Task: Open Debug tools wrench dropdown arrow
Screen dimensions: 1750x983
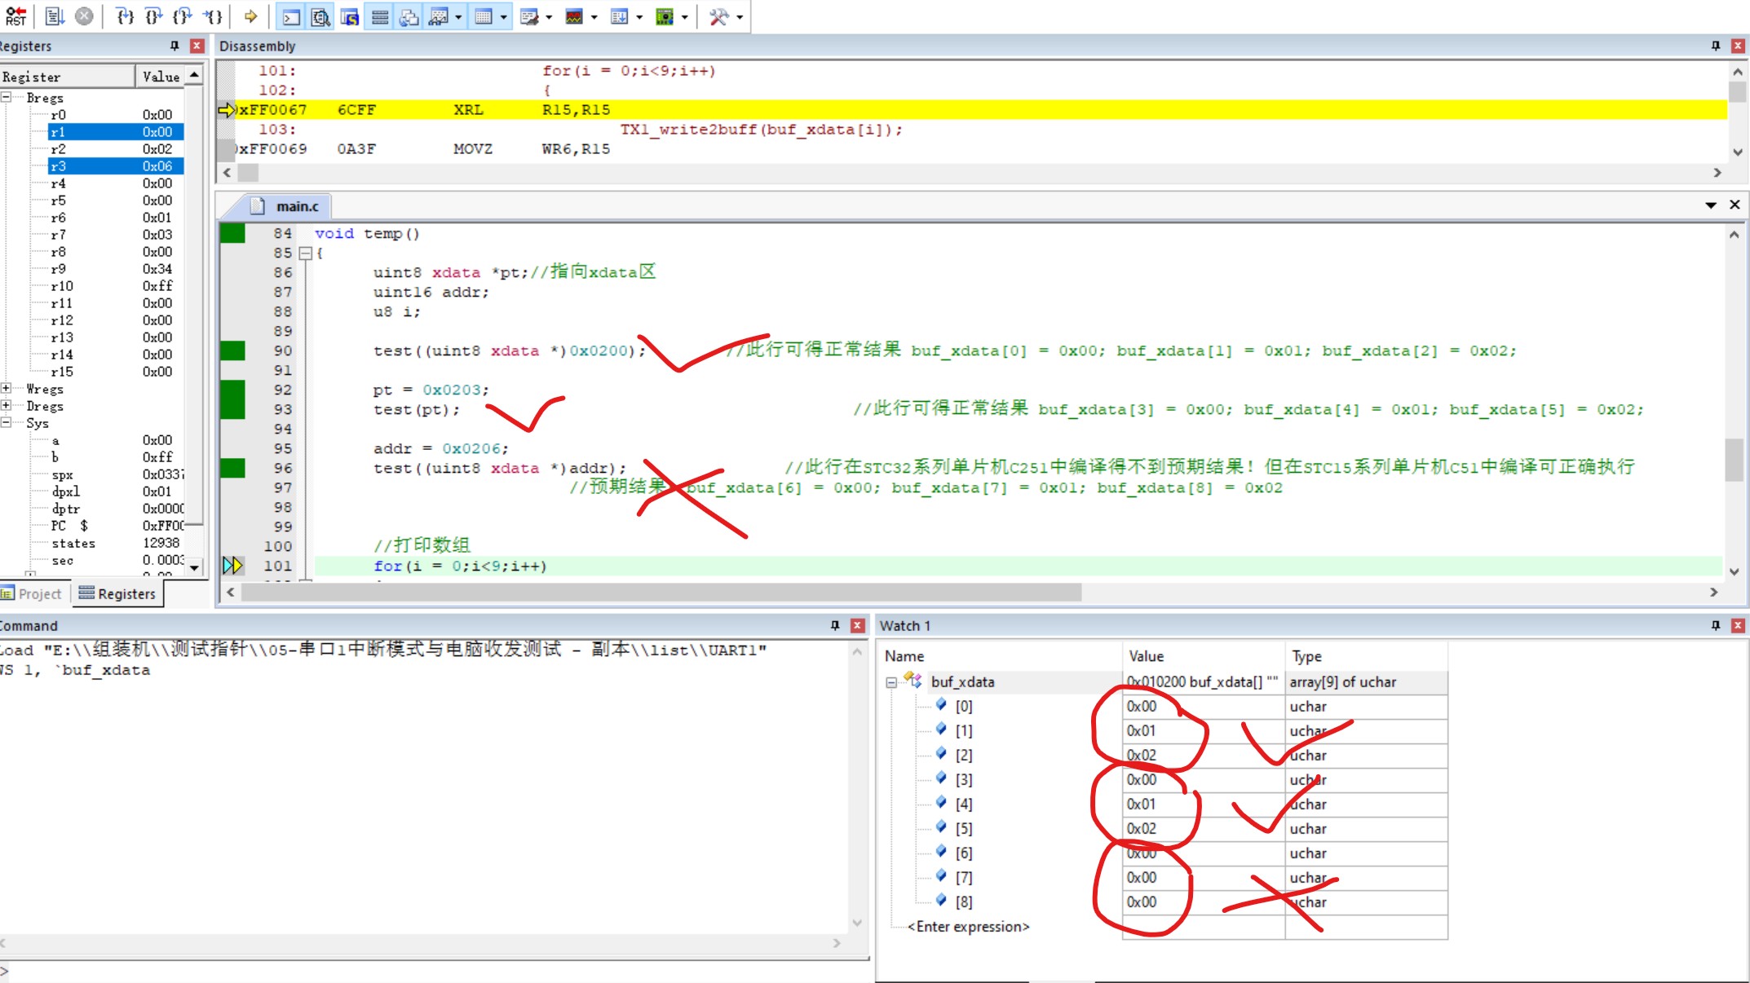Action: [740, 16]
